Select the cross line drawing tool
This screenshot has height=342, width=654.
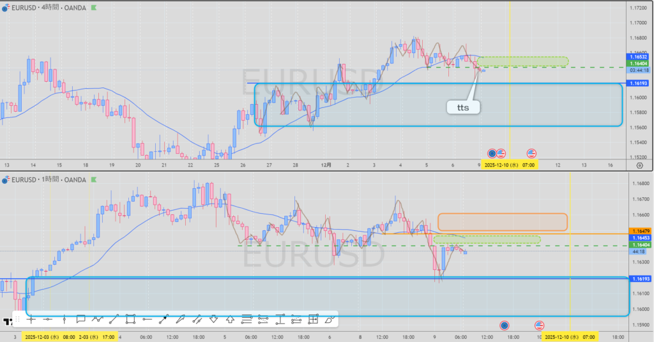[31, 319]
